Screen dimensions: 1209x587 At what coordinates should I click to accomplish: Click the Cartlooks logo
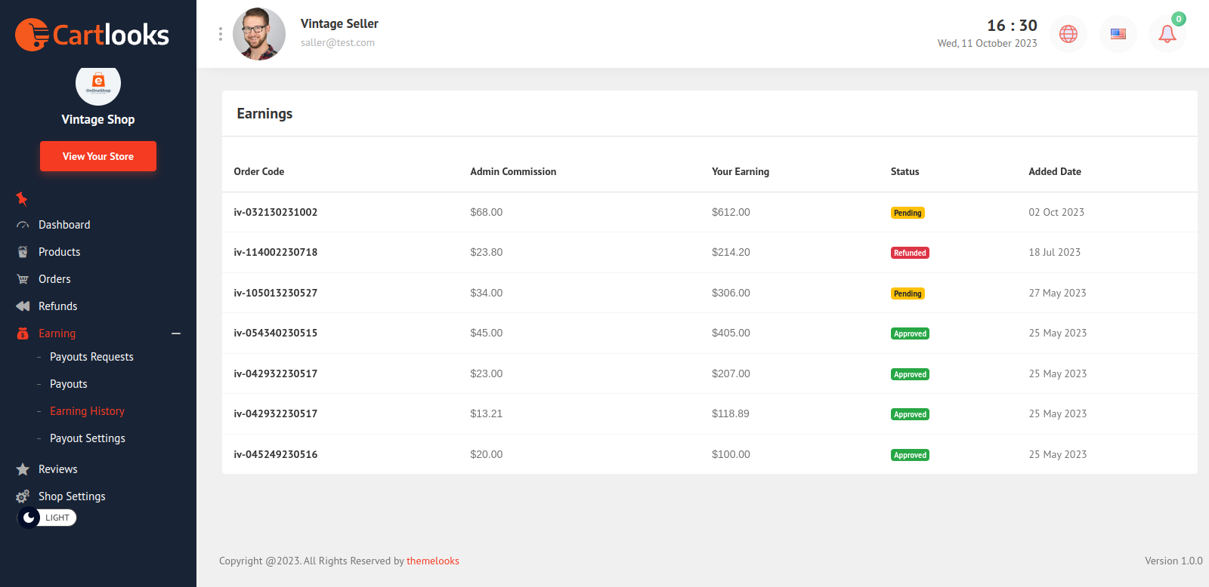[x=92, y=35]
